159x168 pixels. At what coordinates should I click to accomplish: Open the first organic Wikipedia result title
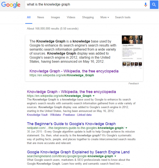(x=71, y=92)
